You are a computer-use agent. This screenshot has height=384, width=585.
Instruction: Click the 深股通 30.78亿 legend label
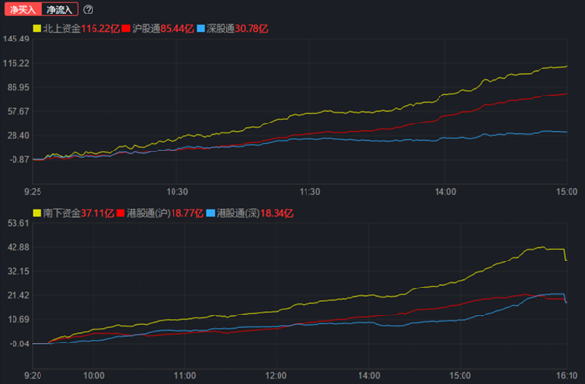coord(238,28)
